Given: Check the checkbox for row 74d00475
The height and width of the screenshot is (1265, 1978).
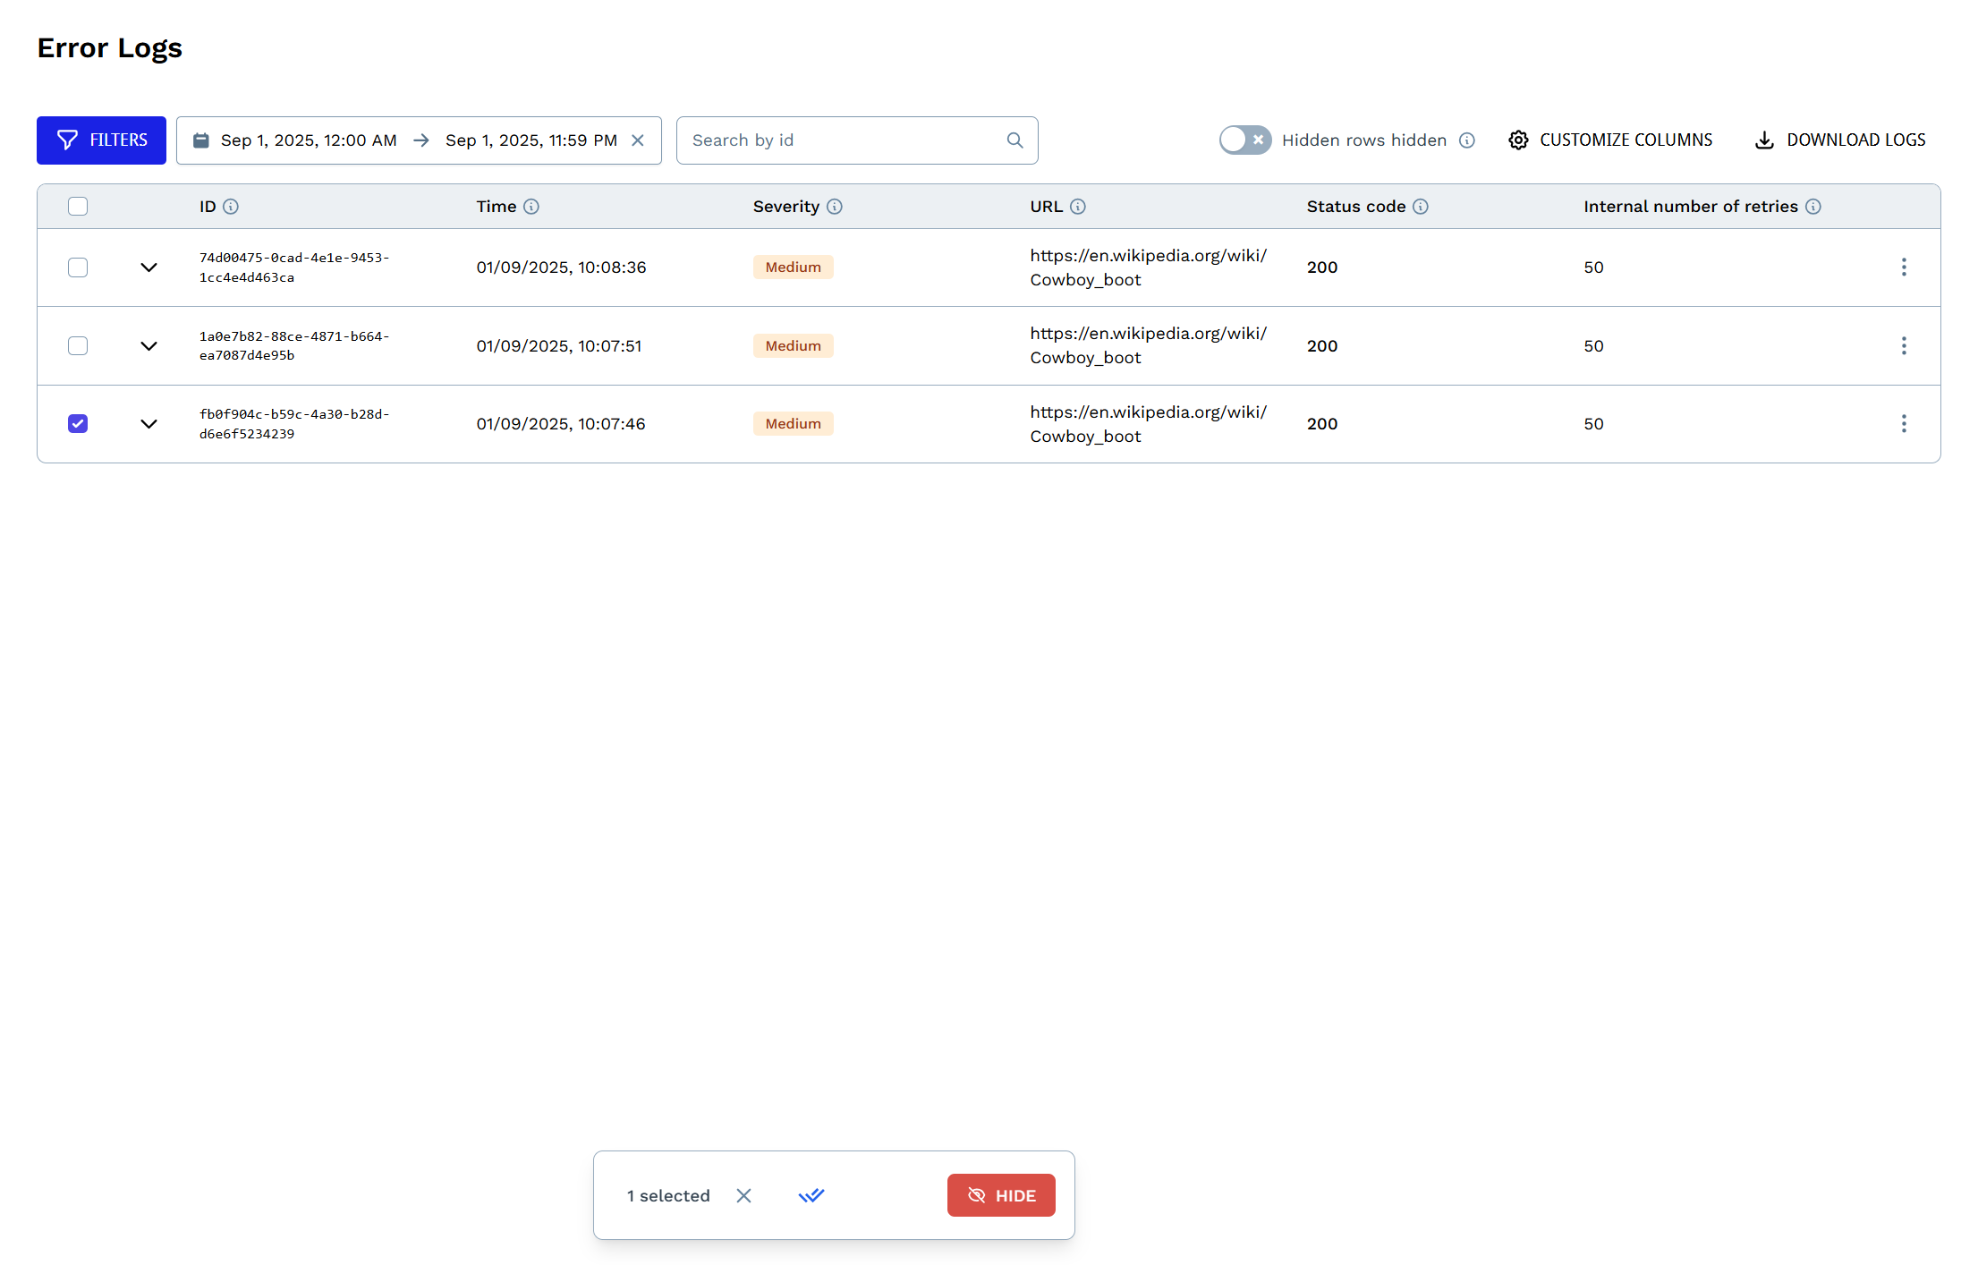Looking at the screenshot, I should pyautogui.click(x=78, y=267).
